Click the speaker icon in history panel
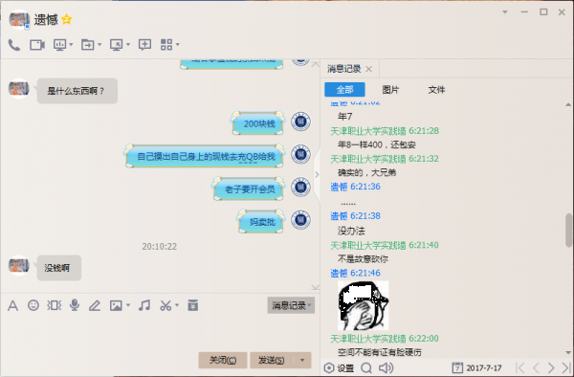Viewport: 574px width, 377px height. point(386,367)
